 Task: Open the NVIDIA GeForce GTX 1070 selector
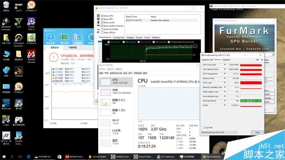pos(219,132)
